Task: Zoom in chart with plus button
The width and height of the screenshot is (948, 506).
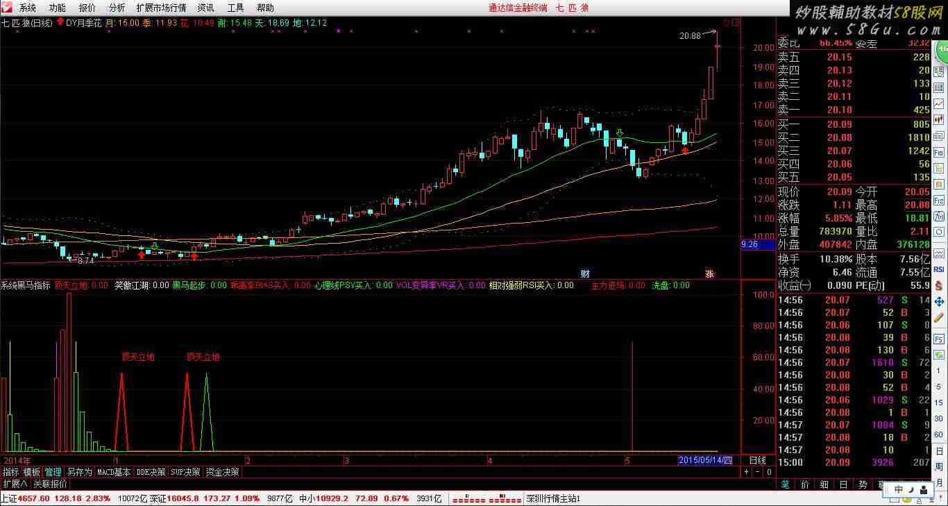Action: click(747, 472)
